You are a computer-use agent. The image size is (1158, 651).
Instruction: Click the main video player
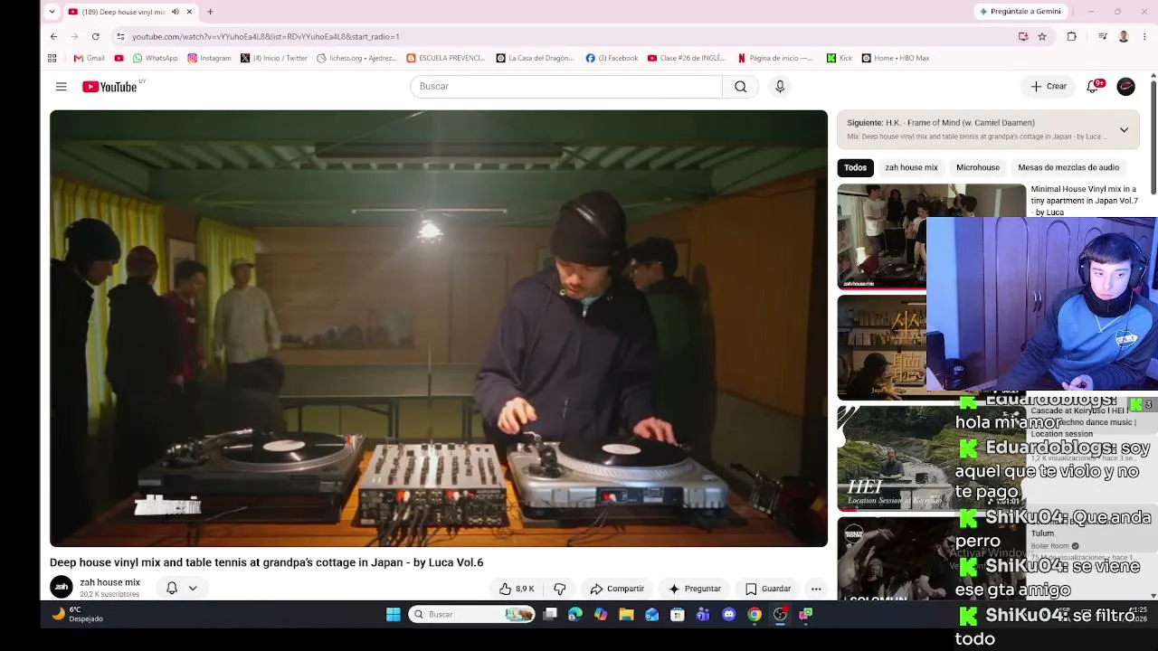[x=439, y=328]
